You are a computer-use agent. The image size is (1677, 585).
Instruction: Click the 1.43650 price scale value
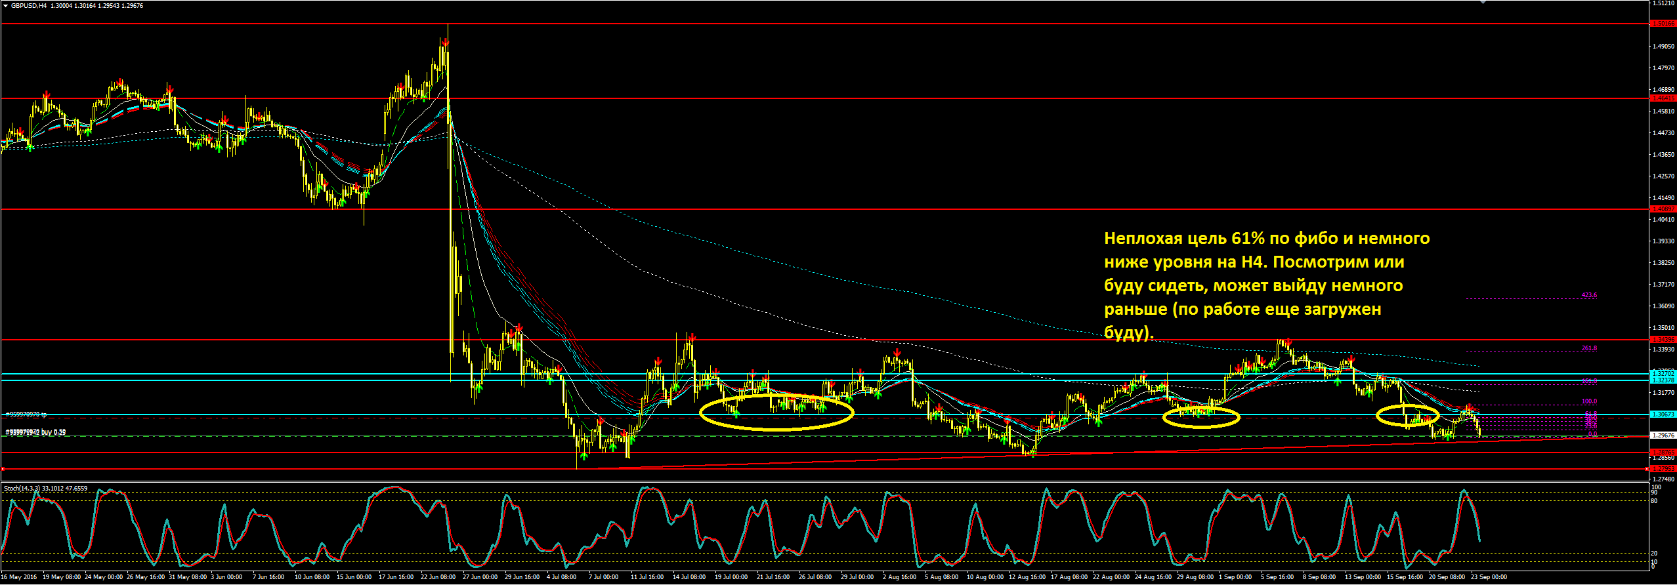1663,155
